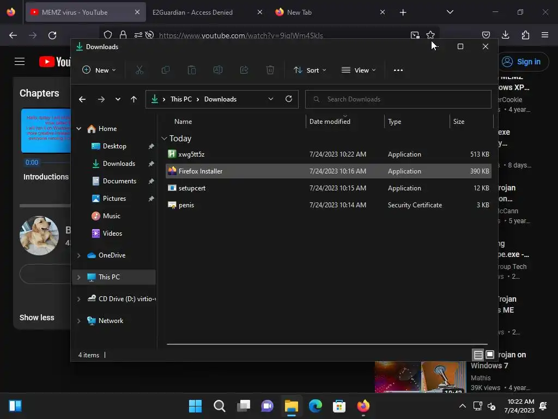Click the horizontal scrollbar in file list
The height and width of the screenshot is (419, 558).
point(327,344)
